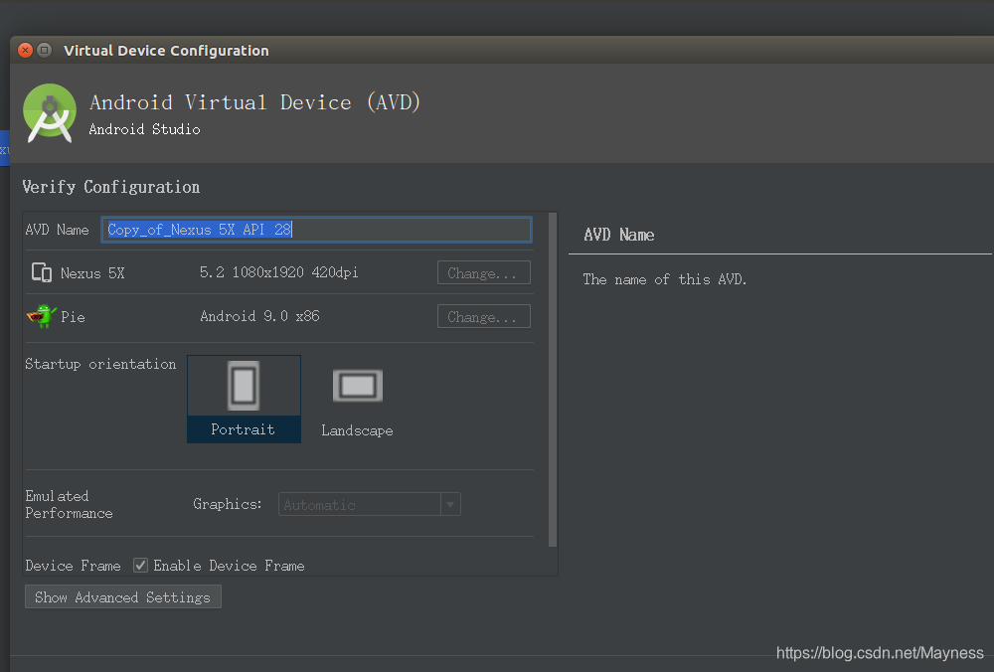This screenshot has width=994, height=672.
Task: Click the 'Verify Configuration' heading
Action: (111, 187)
